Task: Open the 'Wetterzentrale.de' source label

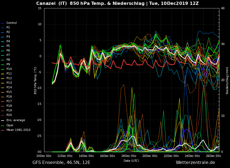Action: pos(195,163)
